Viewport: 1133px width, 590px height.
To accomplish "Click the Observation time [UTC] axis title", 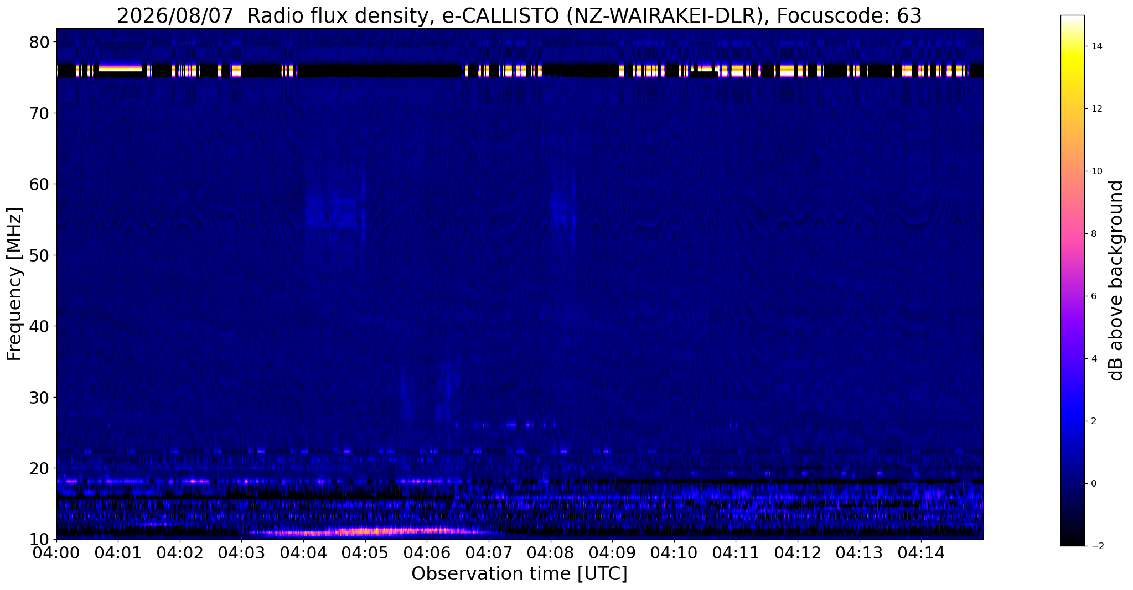I will pos(519,574).
